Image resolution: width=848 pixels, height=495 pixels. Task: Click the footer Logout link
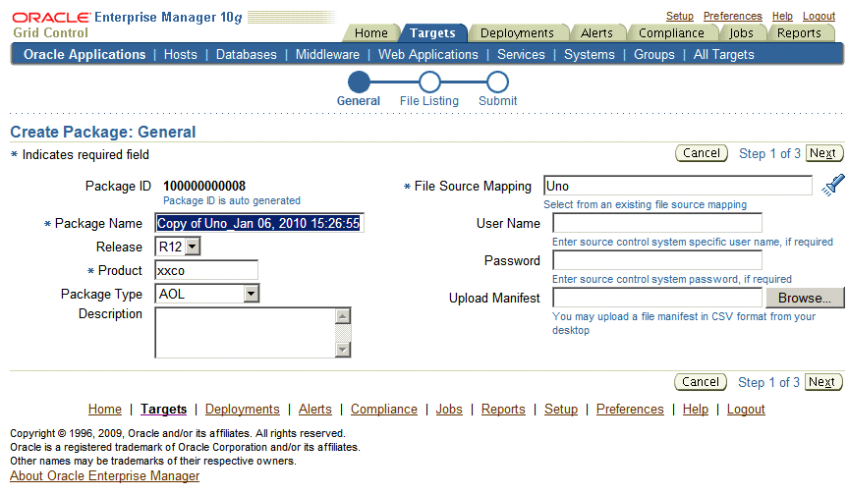[746, 410]
